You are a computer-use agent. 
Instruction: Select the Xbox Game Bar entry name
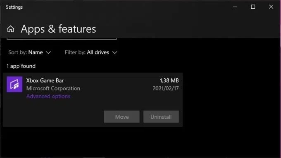pyautogui.click(x=45, y=80)
